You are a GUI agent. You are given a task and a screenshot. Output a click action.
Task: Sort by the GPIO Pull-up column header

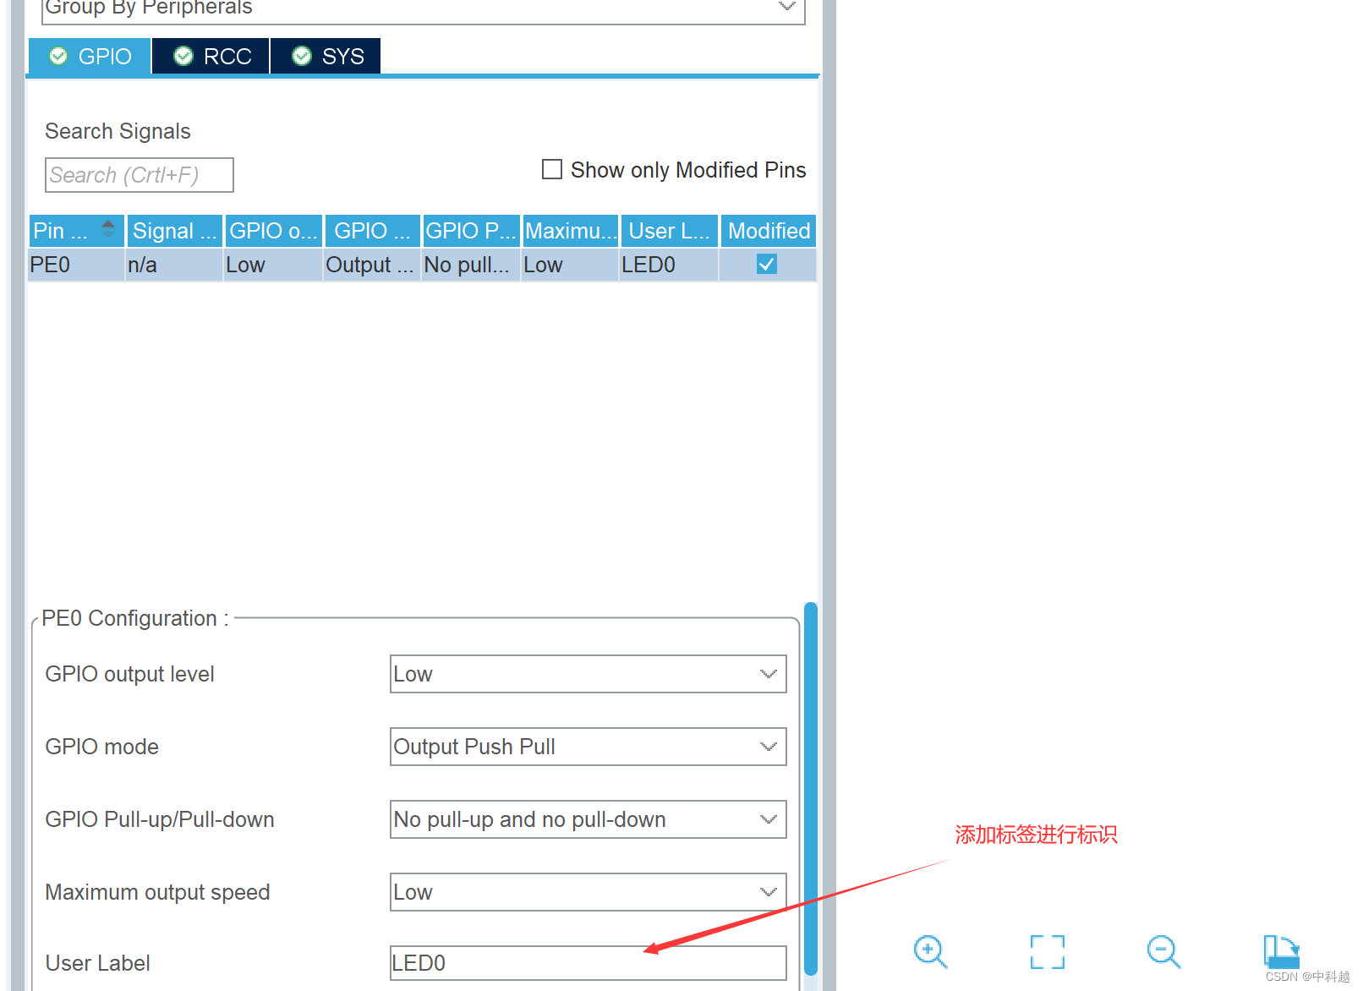click(x=471, y=231)
